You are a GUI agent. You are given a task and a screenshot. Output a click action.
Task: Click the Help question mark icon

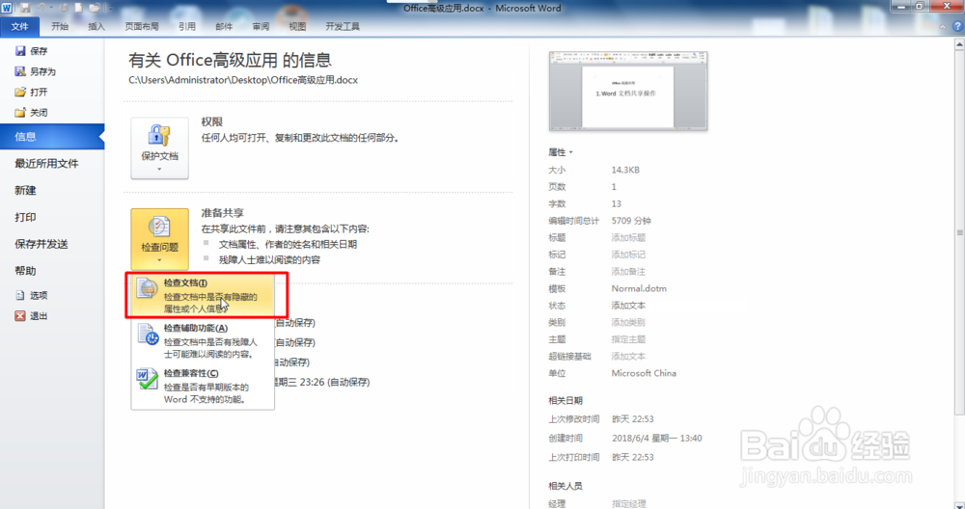(957, 26)
